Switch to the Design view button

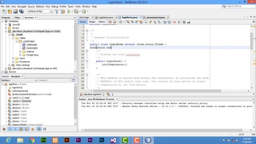92,22
